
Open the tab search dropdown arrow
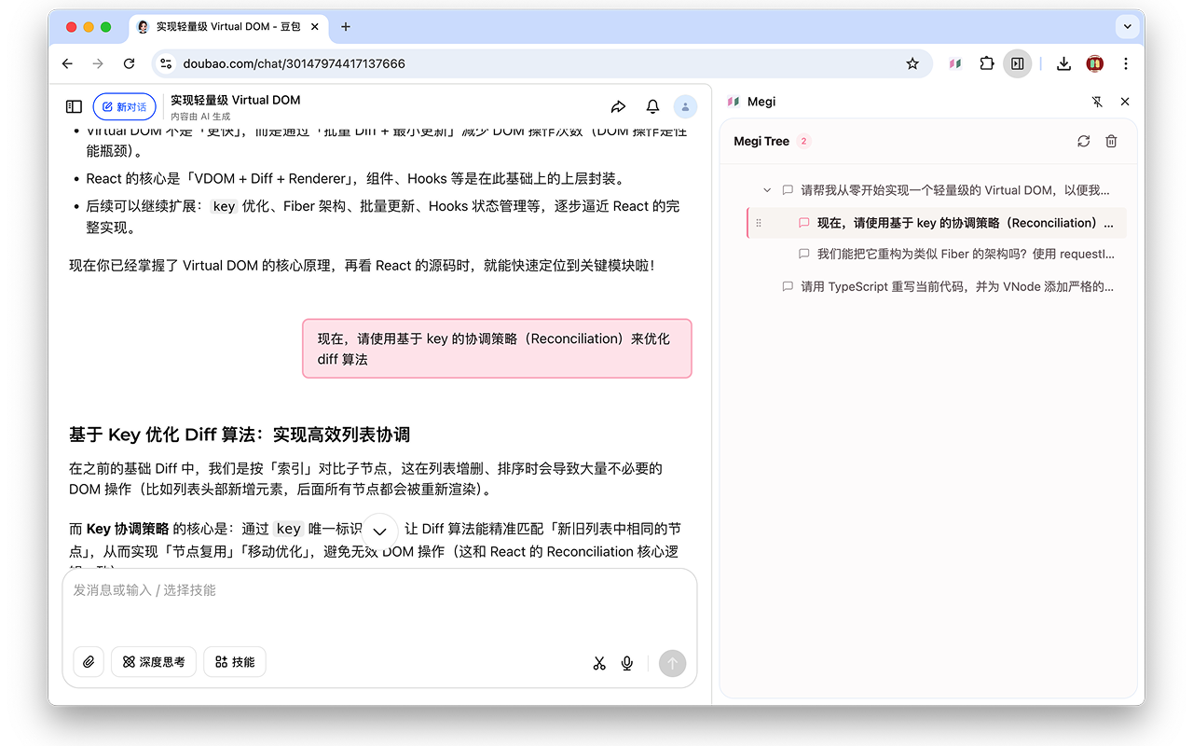pos(1128,27)
